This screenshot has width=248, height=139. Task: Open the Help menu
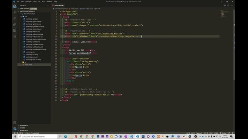tap(55, 2)
